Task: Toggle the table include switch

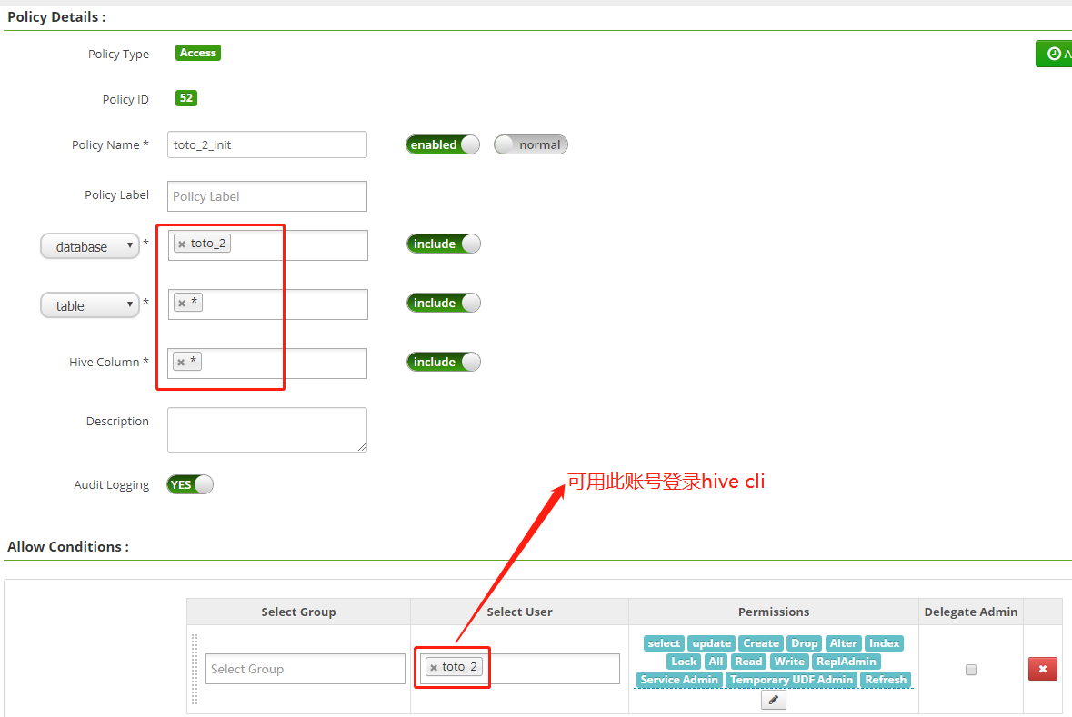Action: 444,303
